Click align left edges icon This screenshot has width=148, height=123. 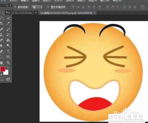point(89,7)
